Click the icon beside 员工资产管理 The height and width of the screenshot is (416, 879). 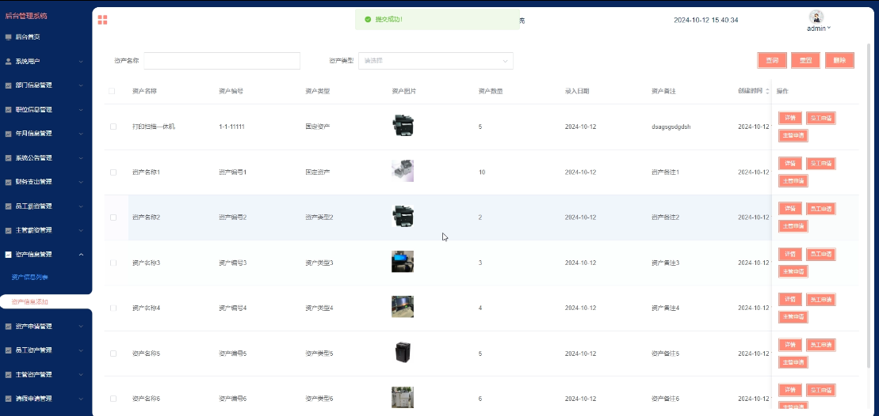pyautogui.click(x=9, y=350)
